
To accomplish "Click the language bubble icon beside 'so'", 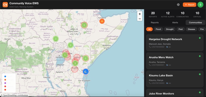I will (167, 47).
